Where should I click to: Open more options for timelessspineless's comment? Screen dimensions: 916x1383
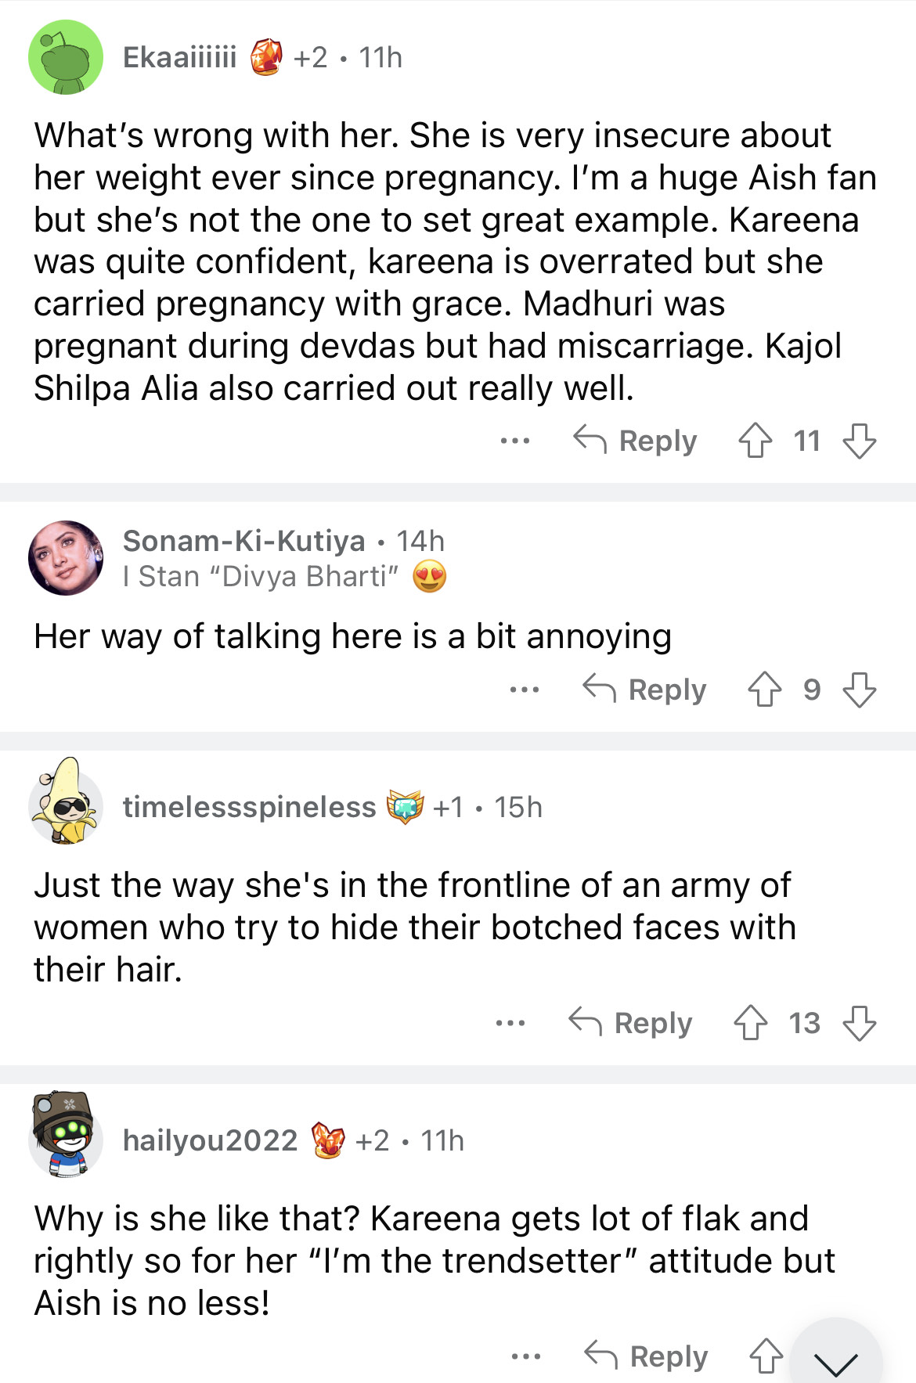(x=510, y=1024)
